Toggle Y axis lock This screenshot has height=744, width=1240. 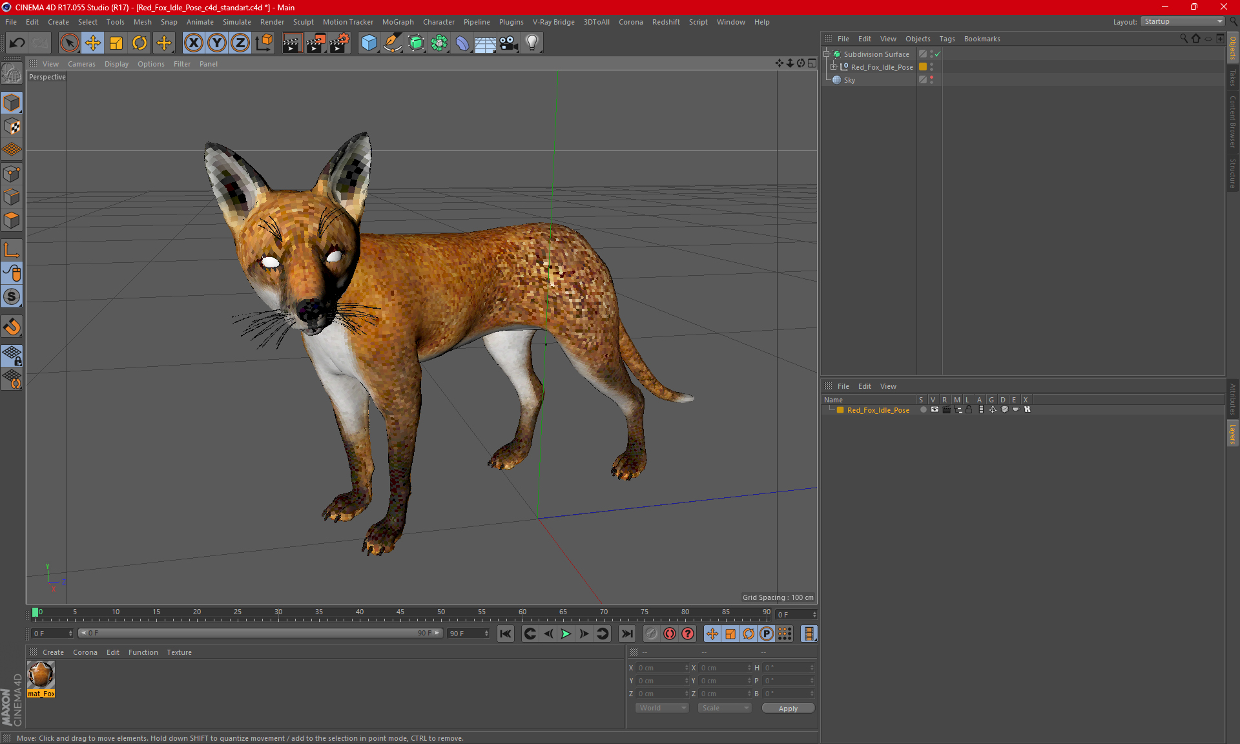click(x=217, y=43)
